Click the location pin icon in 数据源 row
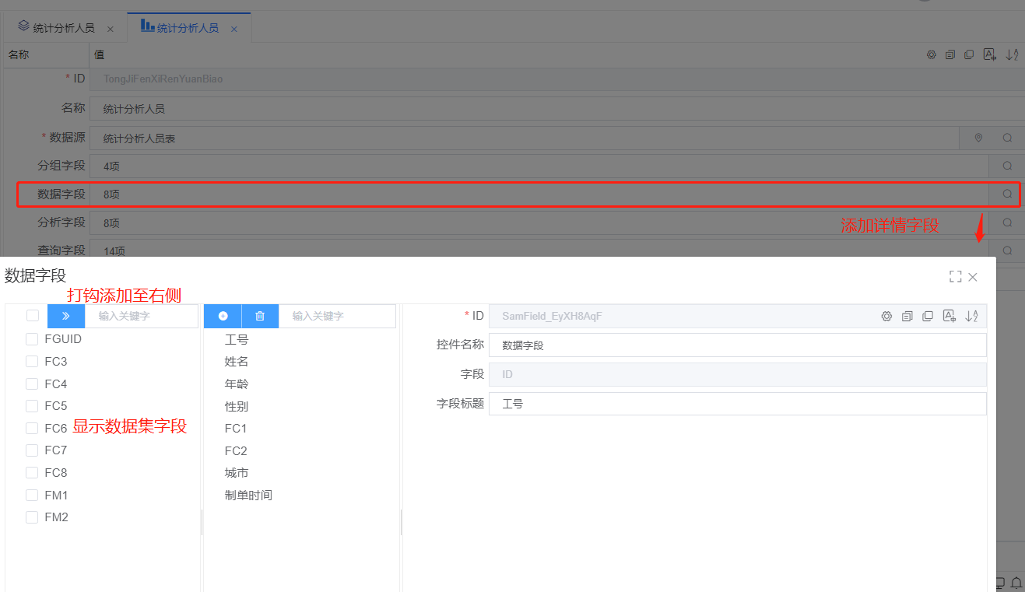The height and width of the screenshot is (592, 1025). click(978, 138)
